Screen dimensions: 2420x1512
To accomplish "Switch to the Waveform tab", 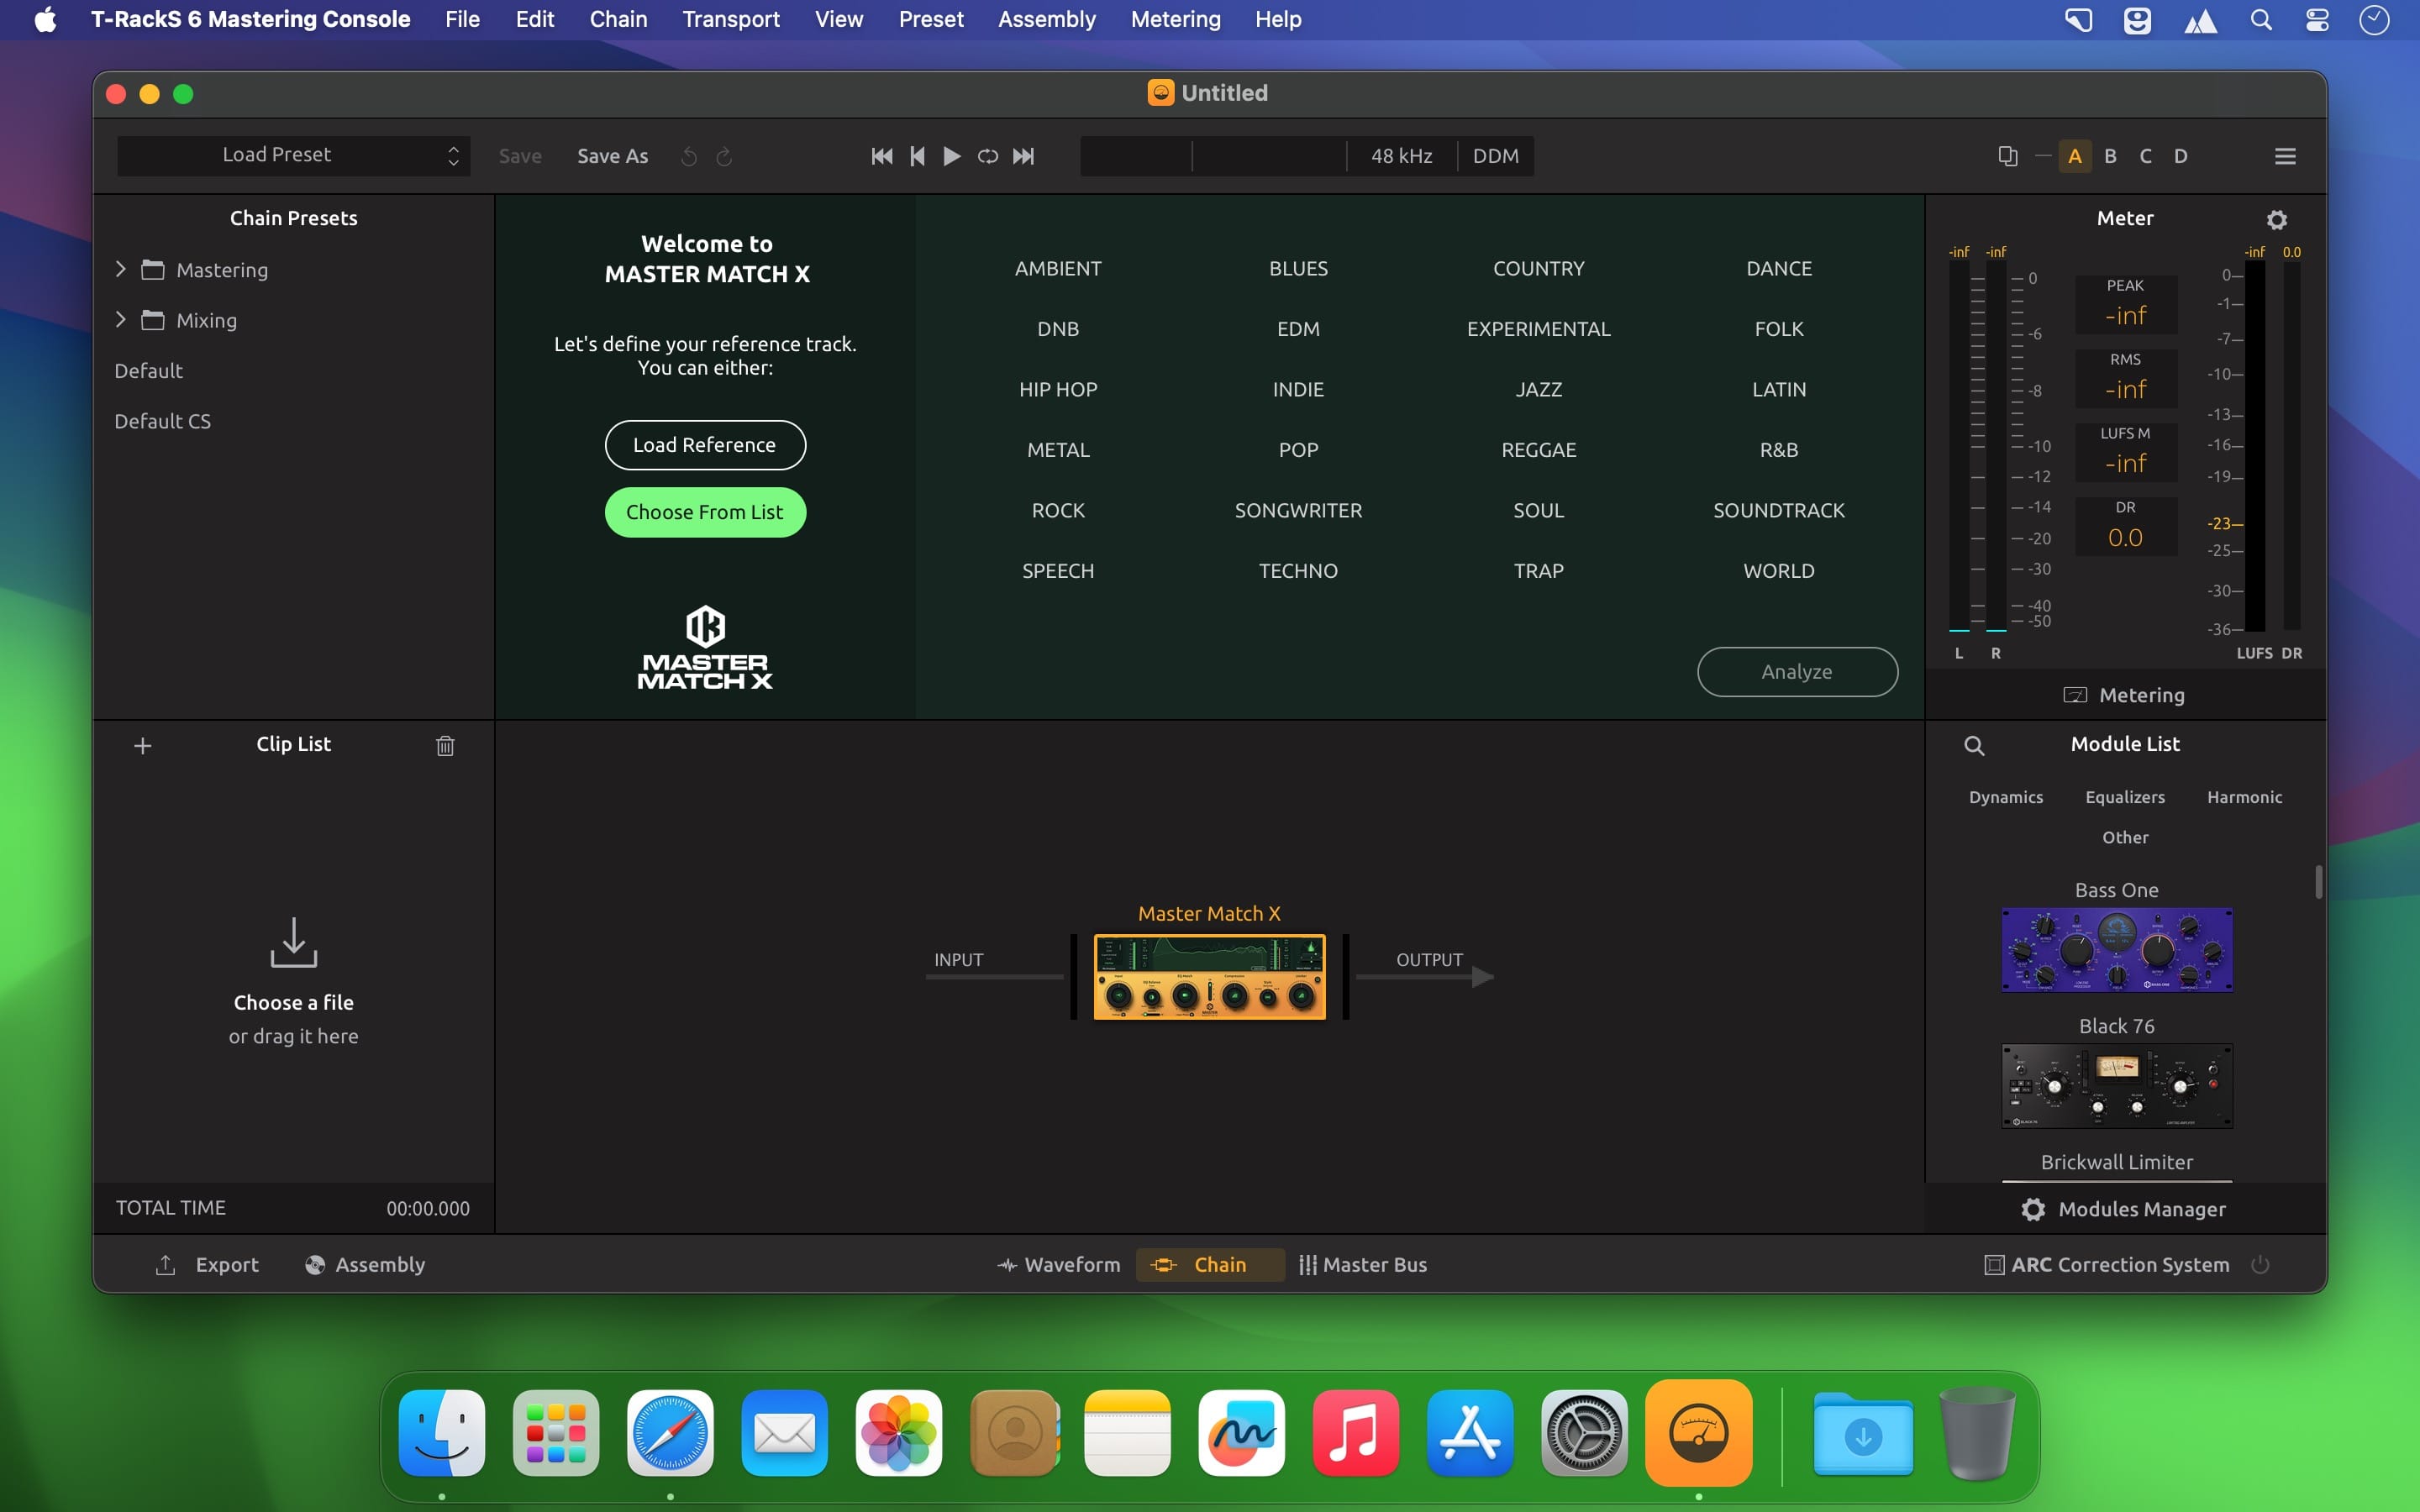I will point(1059,1264).
